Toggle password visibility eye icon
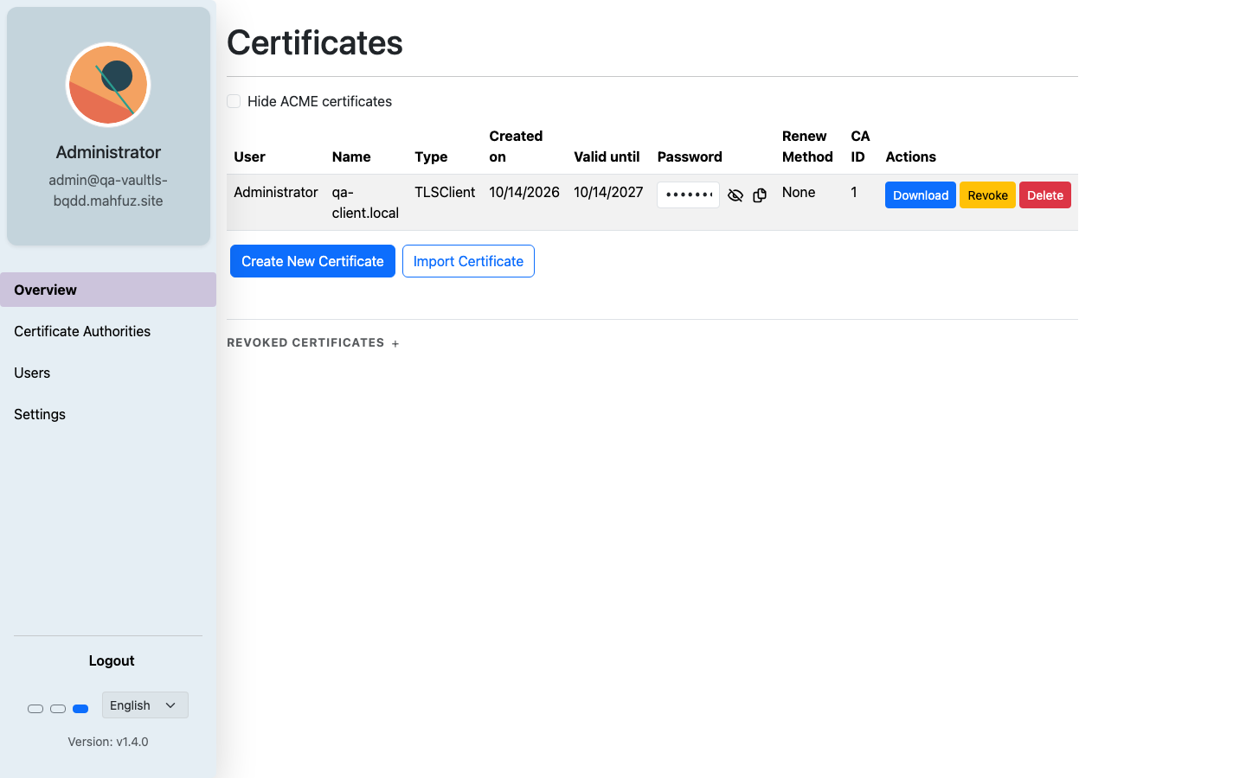Screen dimensions: 1246x778 pos(735,195)
